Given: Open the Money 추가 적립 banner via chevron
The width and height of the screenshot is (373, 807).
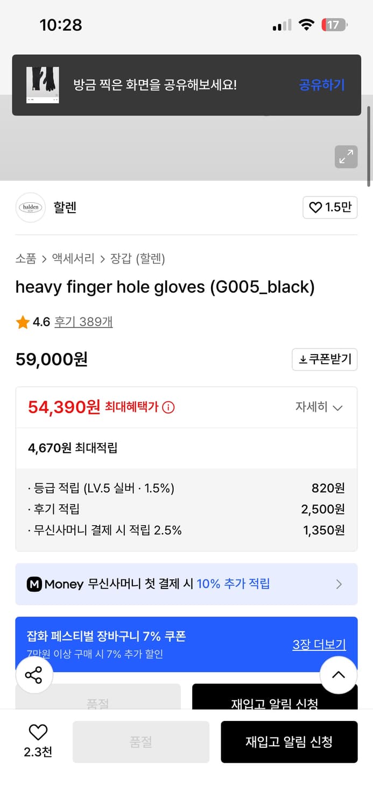Looking at the screenshot, I should [339, 584].
